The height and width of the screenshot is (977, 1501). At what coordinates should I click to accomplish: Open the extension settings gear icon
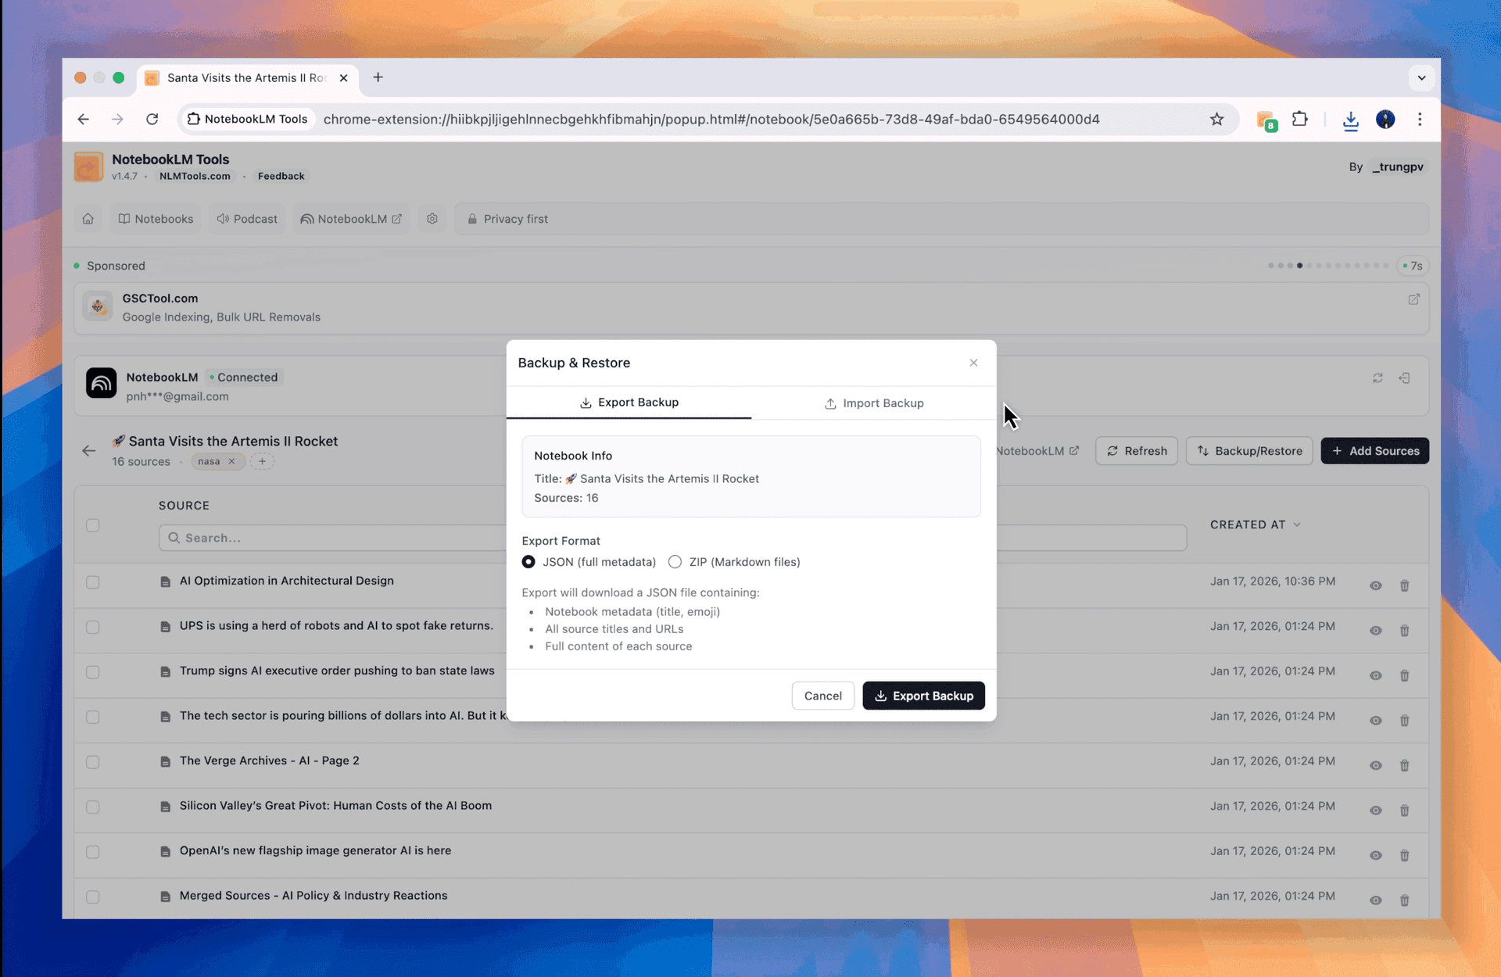pos(432,219)
